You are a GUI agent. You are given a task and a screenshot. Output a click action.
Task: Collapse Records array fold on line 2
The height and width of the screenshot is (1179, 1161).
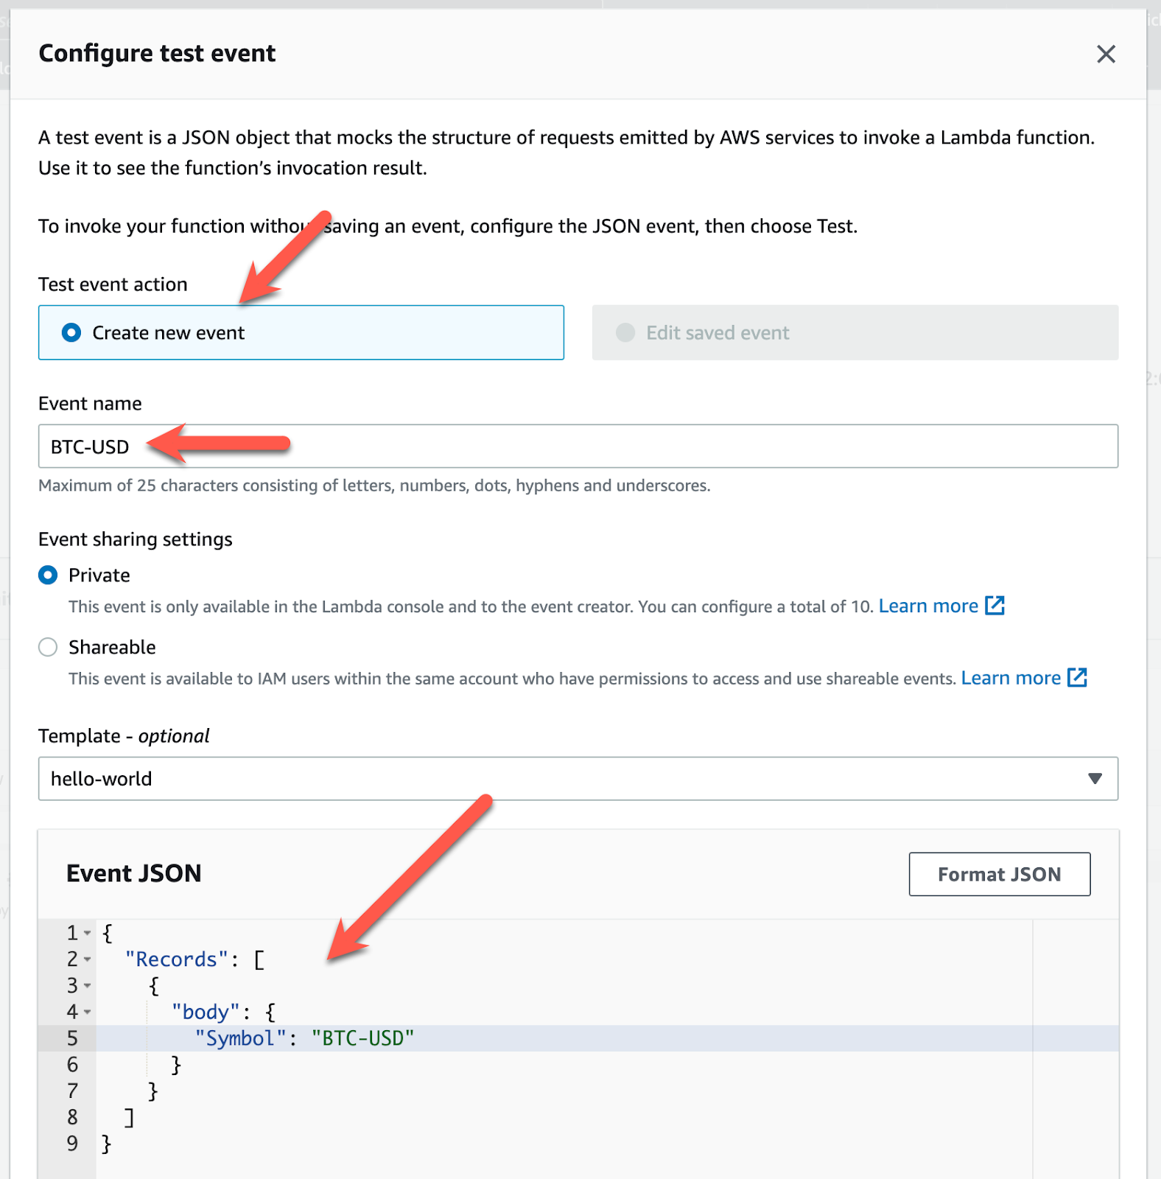point(88,960)
